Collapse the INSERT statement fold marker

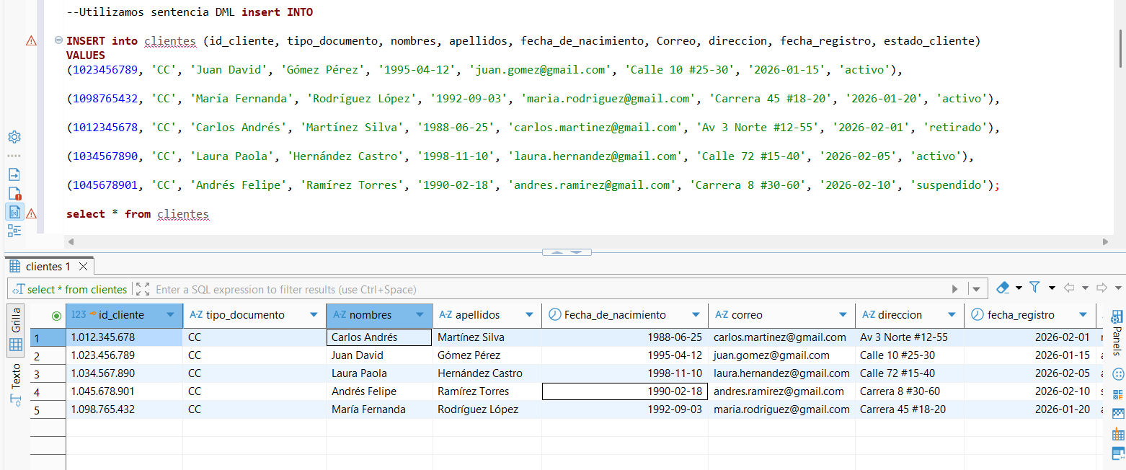[x=58, y=40]
